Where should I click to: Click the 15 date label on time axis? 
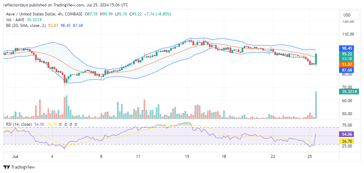point(187,156)
